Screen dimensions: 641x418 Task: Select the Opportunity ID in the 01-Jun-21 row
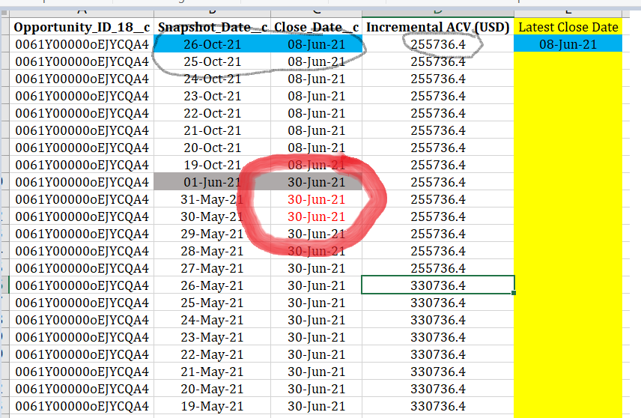click(x=82, y=182)
